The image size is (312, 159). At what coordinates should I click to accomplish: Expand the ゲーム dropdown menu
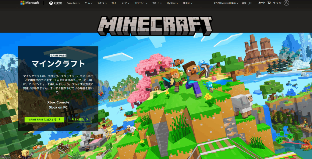pyautogui.click(x=89, y=3)
